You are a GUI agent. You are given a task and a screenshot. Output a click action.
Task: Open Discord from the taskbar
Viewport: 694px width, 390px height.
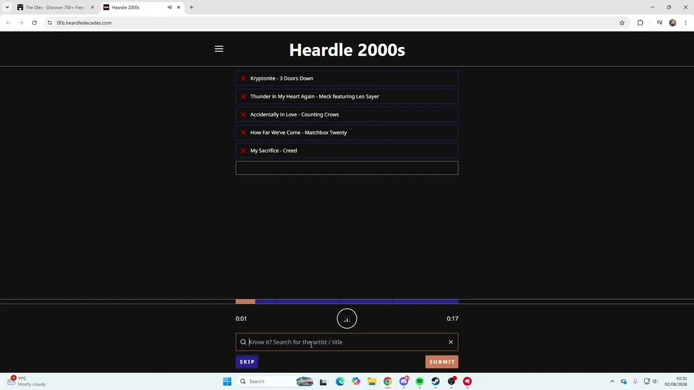[403, 381]
